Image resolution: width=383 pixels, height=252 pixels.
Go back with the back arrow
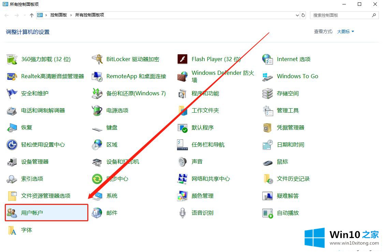click(6, 15)
